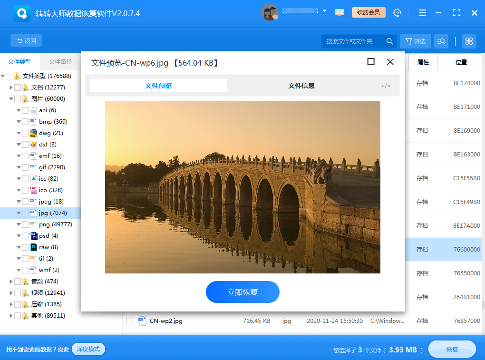Show file code view icon
Viewport: 485px width, 360px height.
point(386,86)
